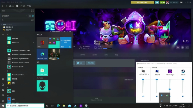Open the Alienware alien head tile
Screen dimensions: 193x108
coord(42,86)
